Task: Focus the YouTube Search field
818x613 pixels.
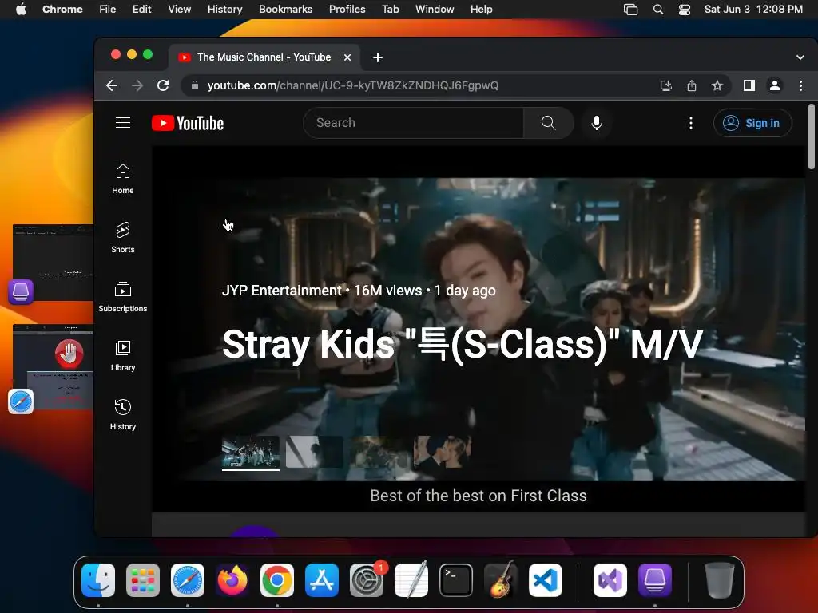Action: [413, 122]
